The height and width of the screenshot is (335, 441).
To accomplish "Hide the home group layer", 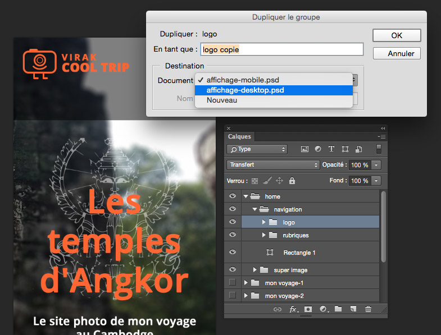I will 233,196.
